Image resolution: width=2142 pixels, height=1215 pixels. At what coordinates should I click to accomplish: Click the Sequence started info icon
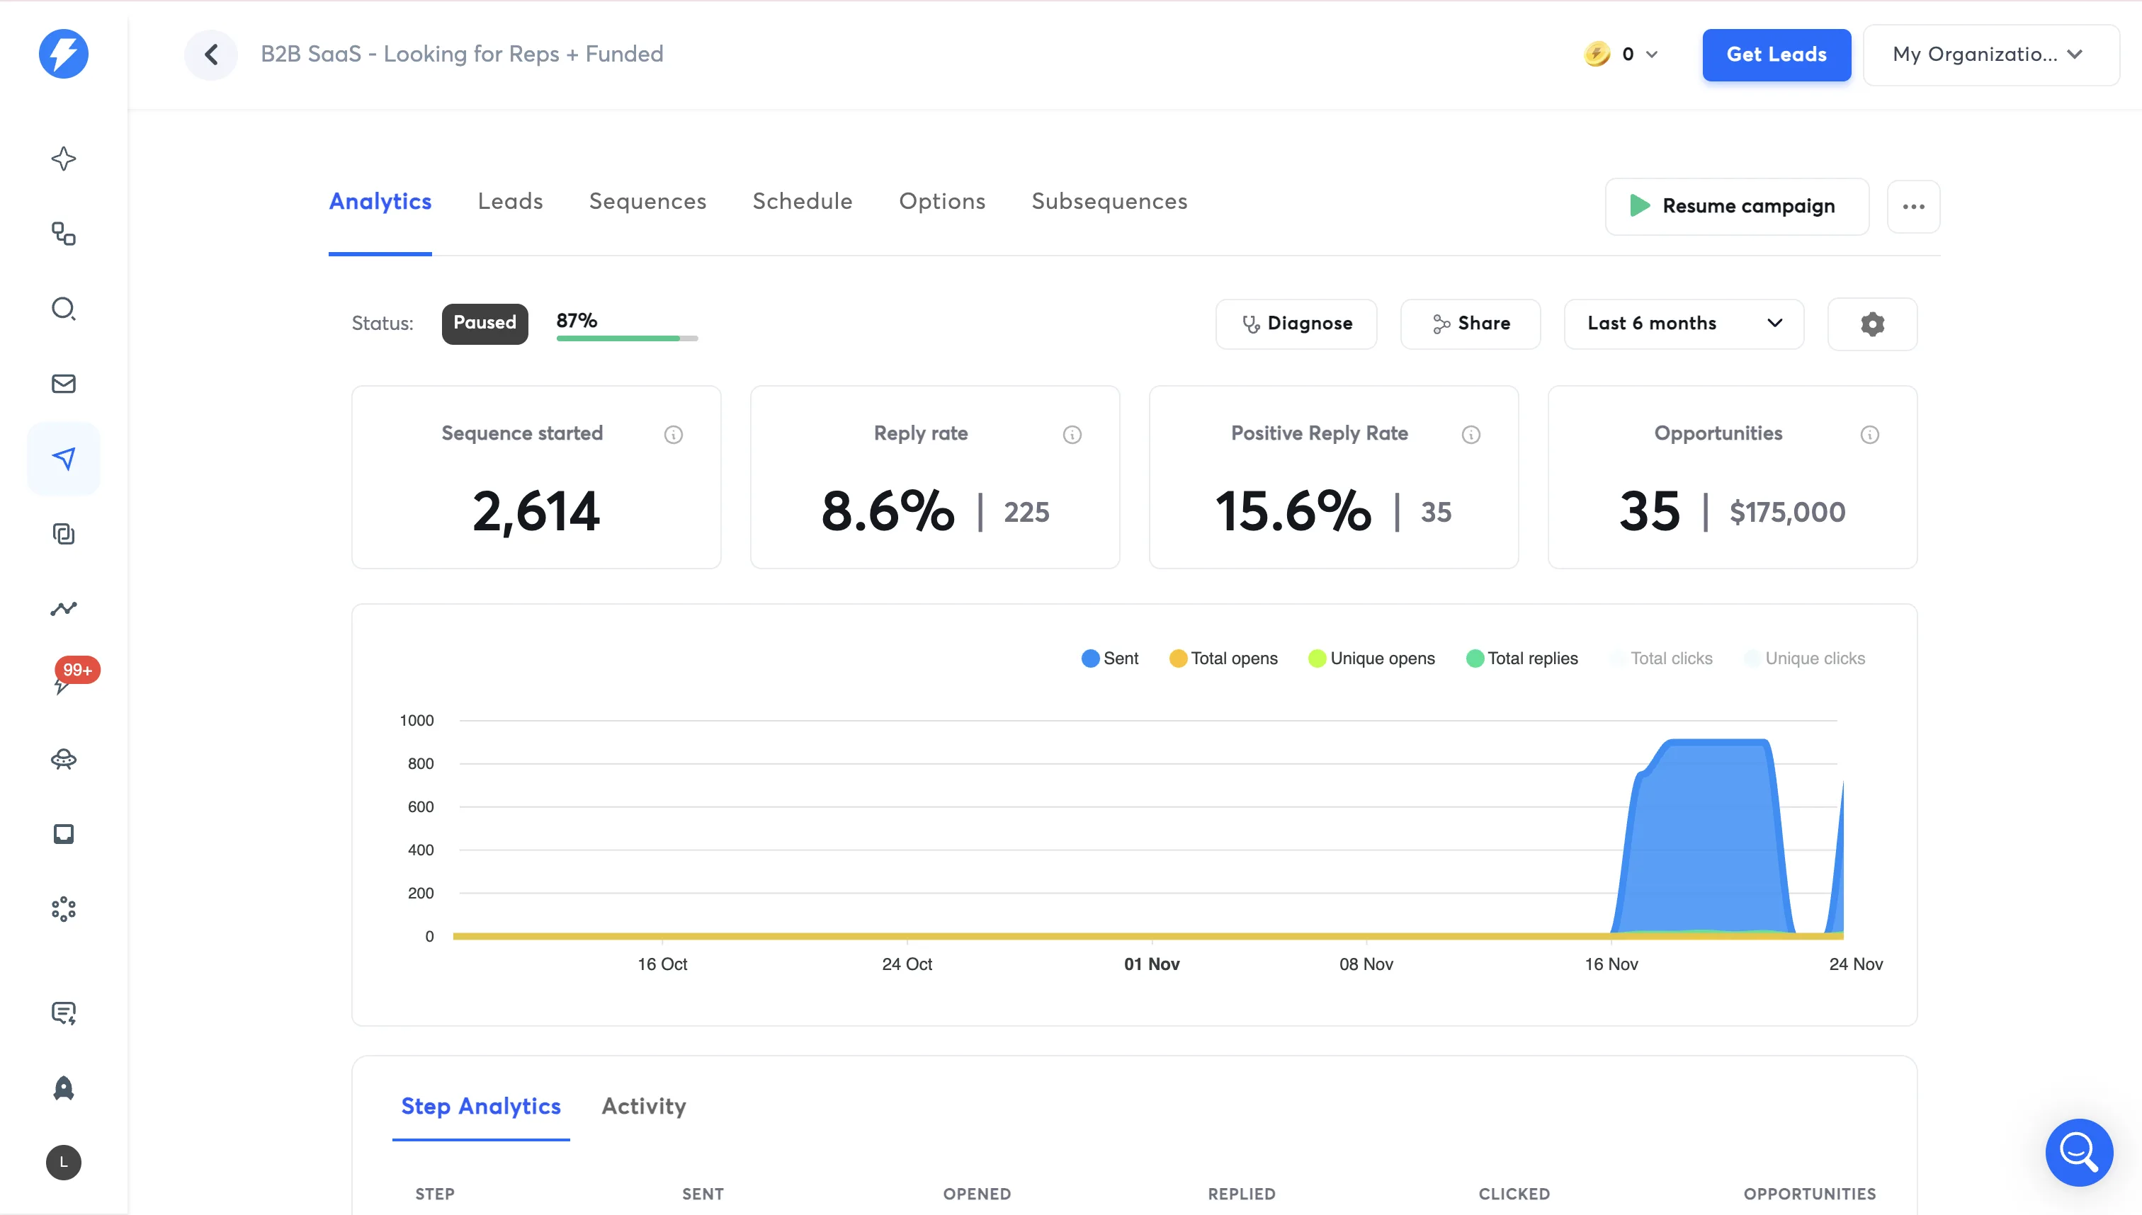674,434
